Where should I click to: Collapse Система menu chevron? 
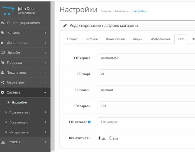pos(45,92)
